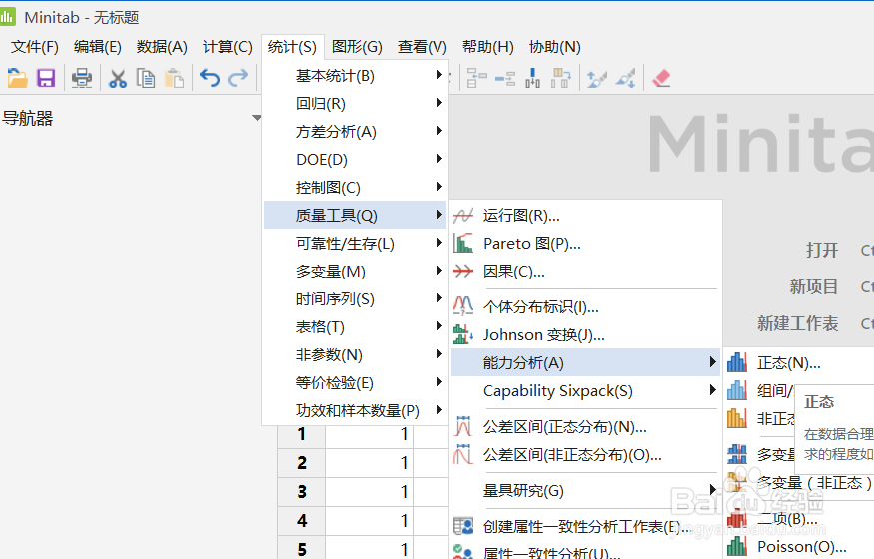Expand the 可靠性/生存(L) submenu
This screenshot has height=559, width=874.
click(355, 244)
